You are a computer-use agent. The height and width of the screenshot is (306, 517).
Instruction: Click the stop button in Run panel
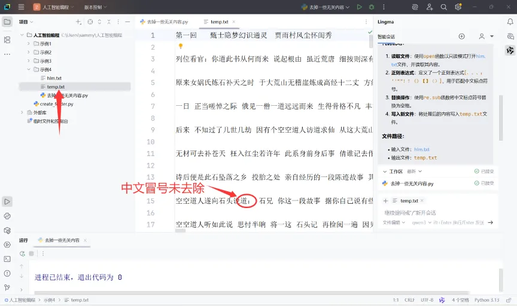point(31,253)
